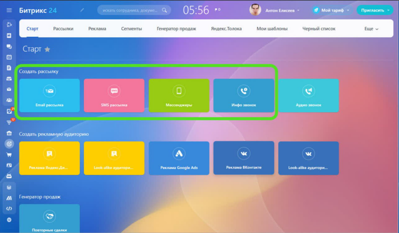Viewport: 399px width, 233px height.
Task: Switch to the Мои шаблоны tab
Action: pyautogui.click(x=272, y=29)
